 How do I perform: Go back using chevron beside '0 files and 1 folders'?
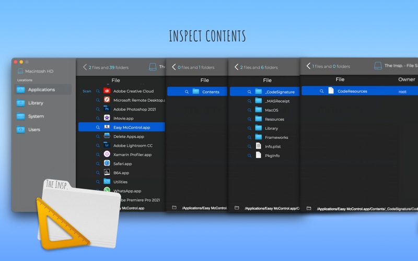(173, 67)
